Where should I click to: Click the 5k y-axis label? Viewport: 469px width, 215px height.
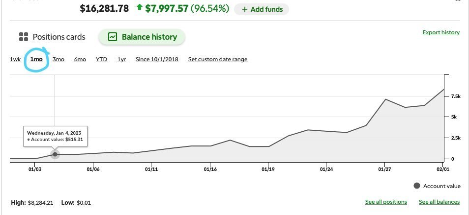[x=454, y=117]
